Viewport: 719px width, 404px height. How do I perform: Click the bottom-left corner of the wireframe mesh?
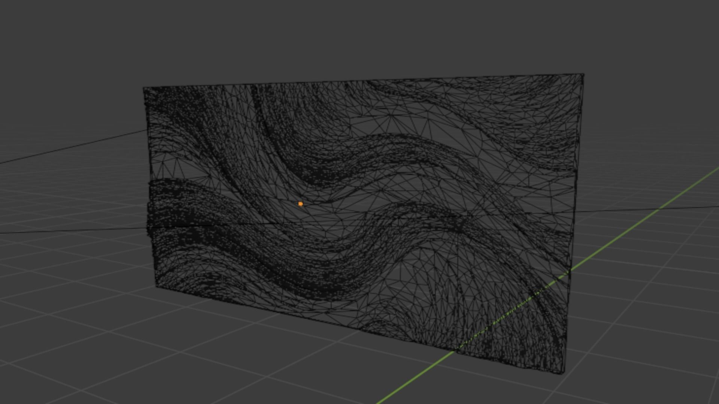tap(157, 286)
